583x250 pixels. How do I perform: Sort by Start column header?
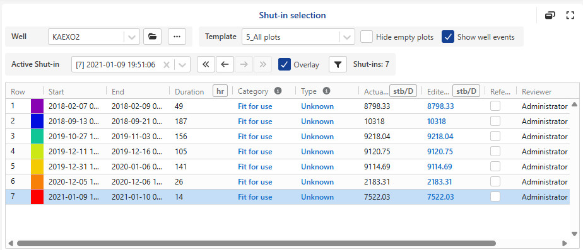[56, 91]
